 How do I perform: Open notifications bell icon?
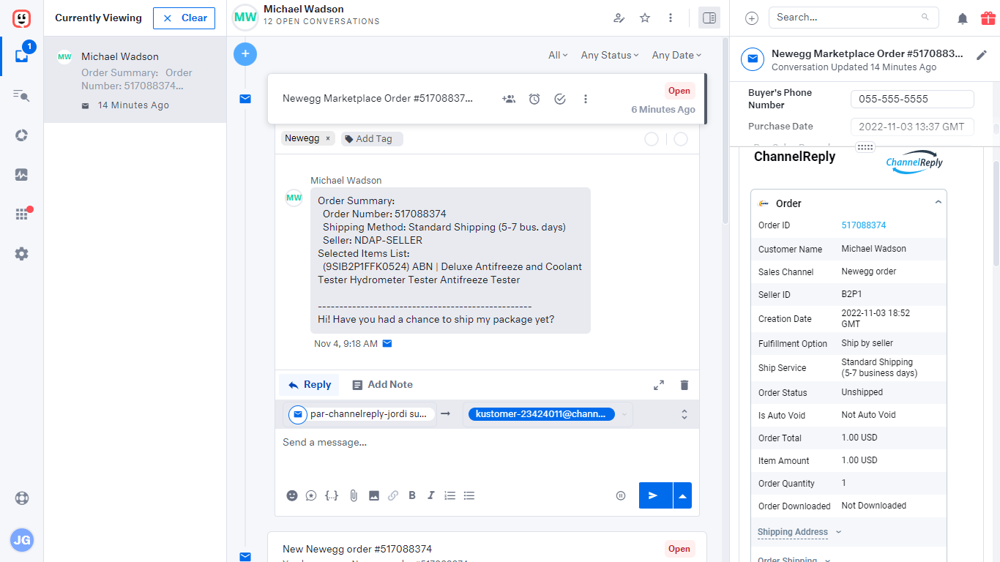pyautogui.click(x=963, y=18)
